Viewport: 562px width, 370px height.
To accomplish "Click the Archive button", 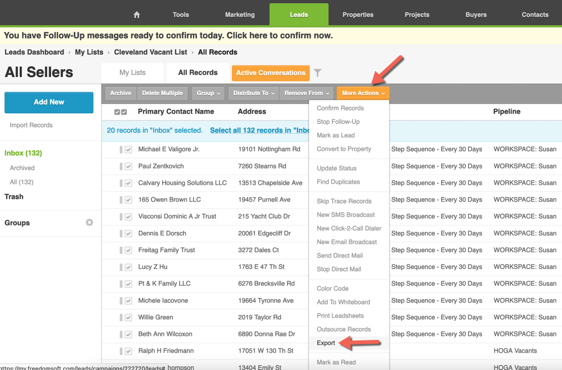I will pyautogui.click(x=121, y=93).
